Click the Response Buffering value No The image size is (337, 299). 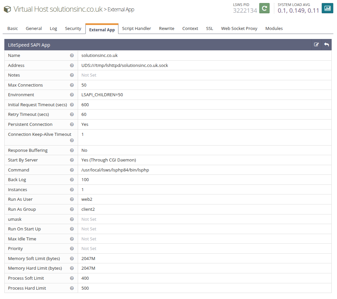coord(84,150)
